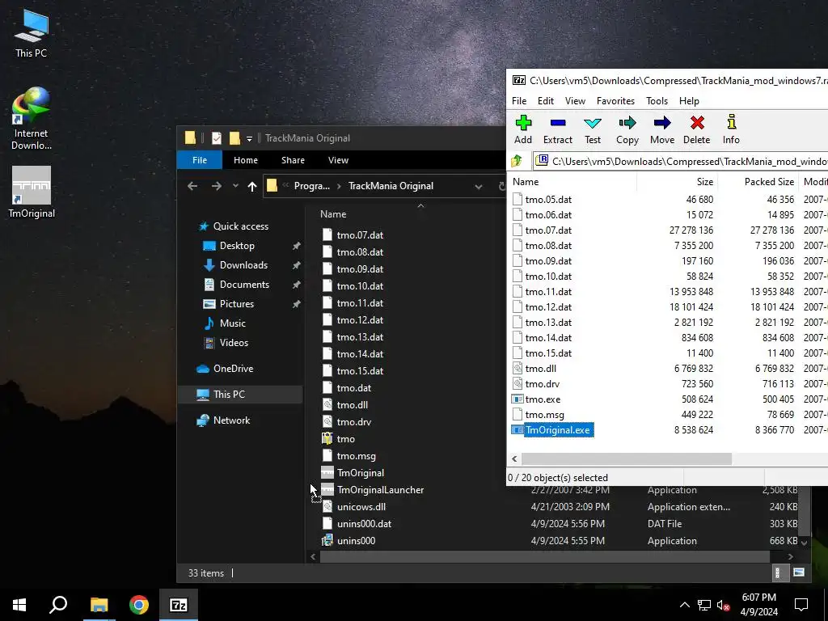Click the Copy icon in 7-Zip toolbar

(x=627, y=129)
